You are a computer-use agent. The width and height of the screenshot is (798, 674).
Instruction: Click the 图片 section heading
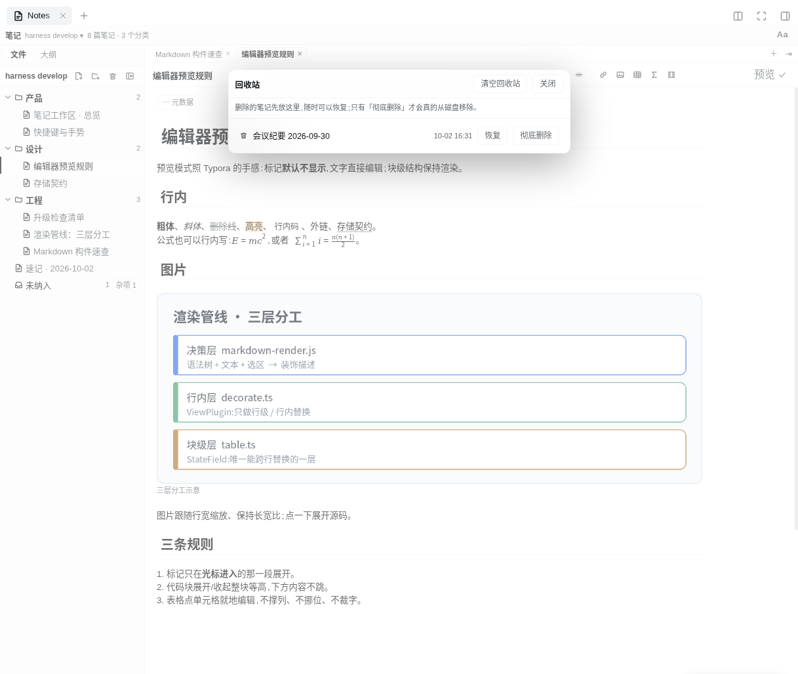[174, 269]
